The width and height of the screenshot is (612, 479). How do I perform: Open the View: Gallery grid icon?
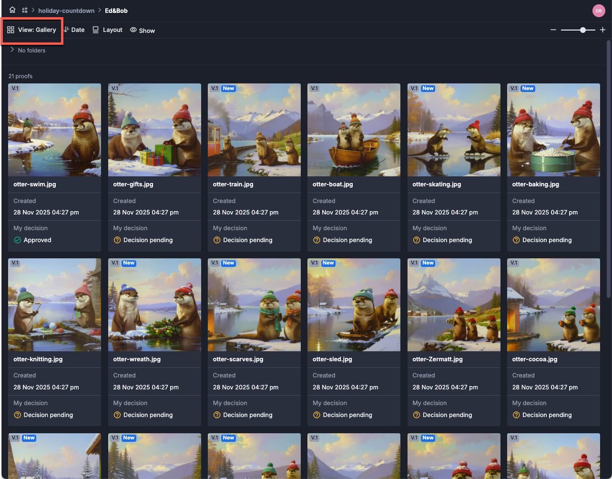tap(10, 30)
